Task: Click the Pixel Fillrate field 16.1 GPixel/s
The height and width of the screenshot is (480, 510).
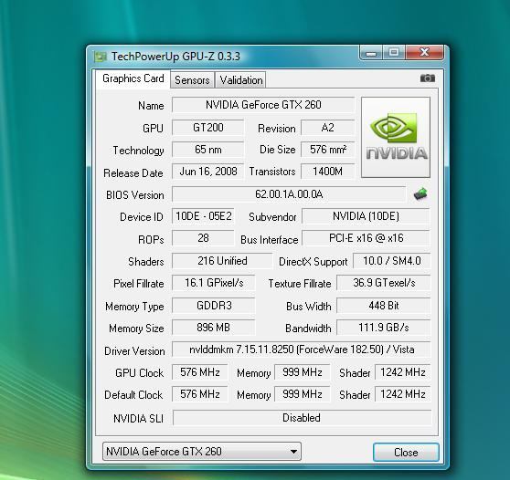Action: 214,283
